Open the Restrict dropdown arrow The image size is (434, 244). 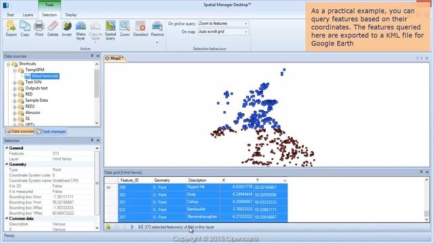pos(157,42)
